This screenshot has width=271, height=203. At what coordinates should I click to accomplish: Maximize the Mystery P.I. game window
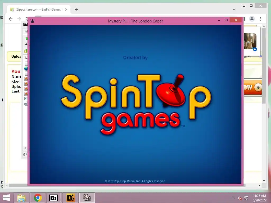[x=226, y=20]
